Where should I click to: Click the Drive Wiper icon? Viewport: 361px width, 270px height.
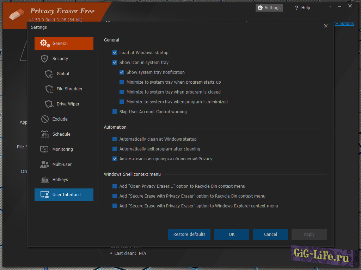49,104
